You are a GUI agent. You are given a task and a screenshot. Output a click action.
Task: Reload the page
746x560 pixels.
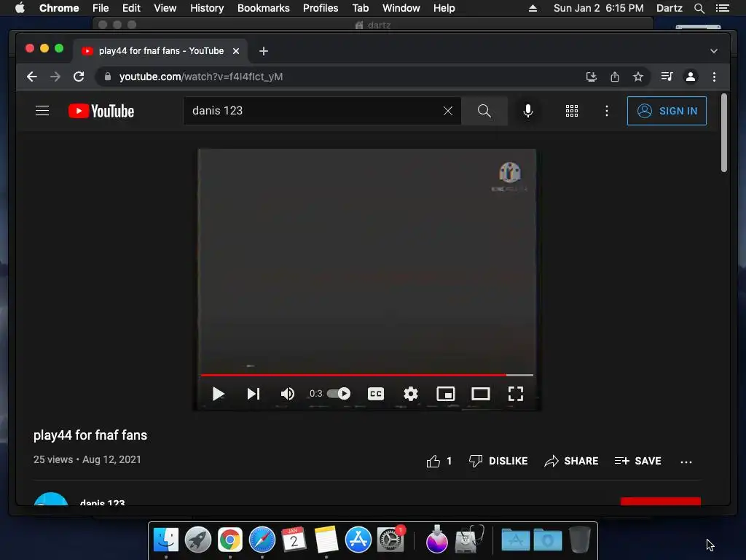pos(79,77)
